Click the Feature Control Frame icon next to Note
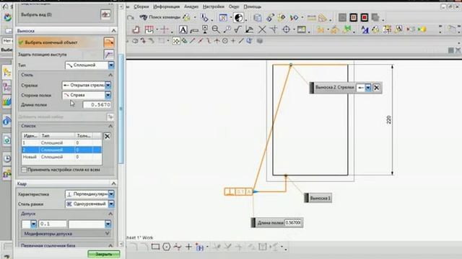 pyautogui.click(x=194, y=29)
